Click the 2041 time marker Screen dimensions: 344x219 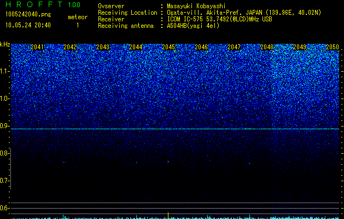pyautogui.click(x=37, y=47)
